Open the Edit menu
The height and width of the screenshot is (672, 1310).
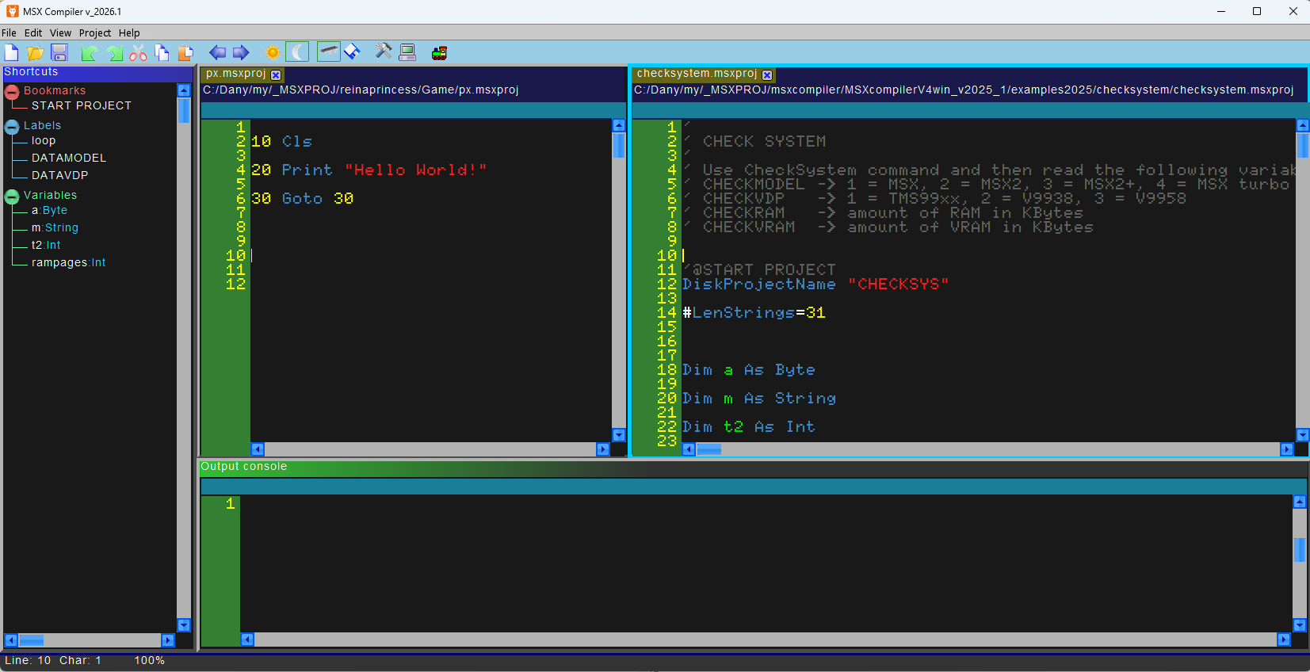pyautogui.click(x=33, y=32)
